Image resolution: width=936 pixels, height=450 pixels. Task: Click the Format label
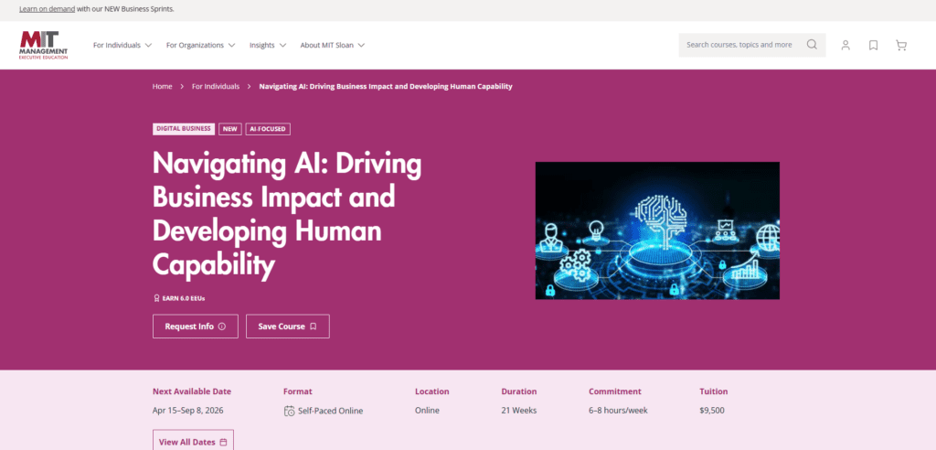298,391
